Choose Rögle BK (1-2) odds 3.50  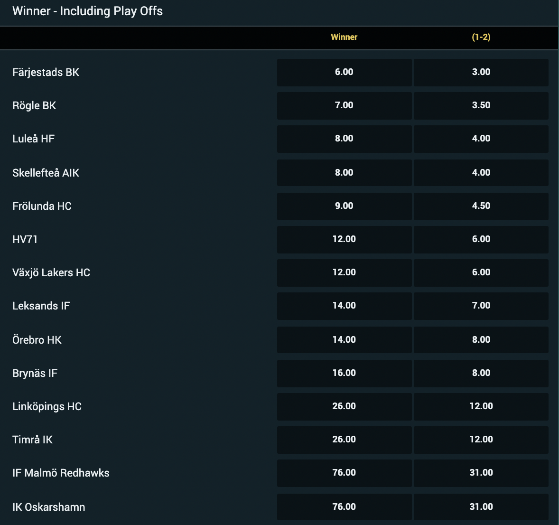pyautogui.click(x=481, y=105)
